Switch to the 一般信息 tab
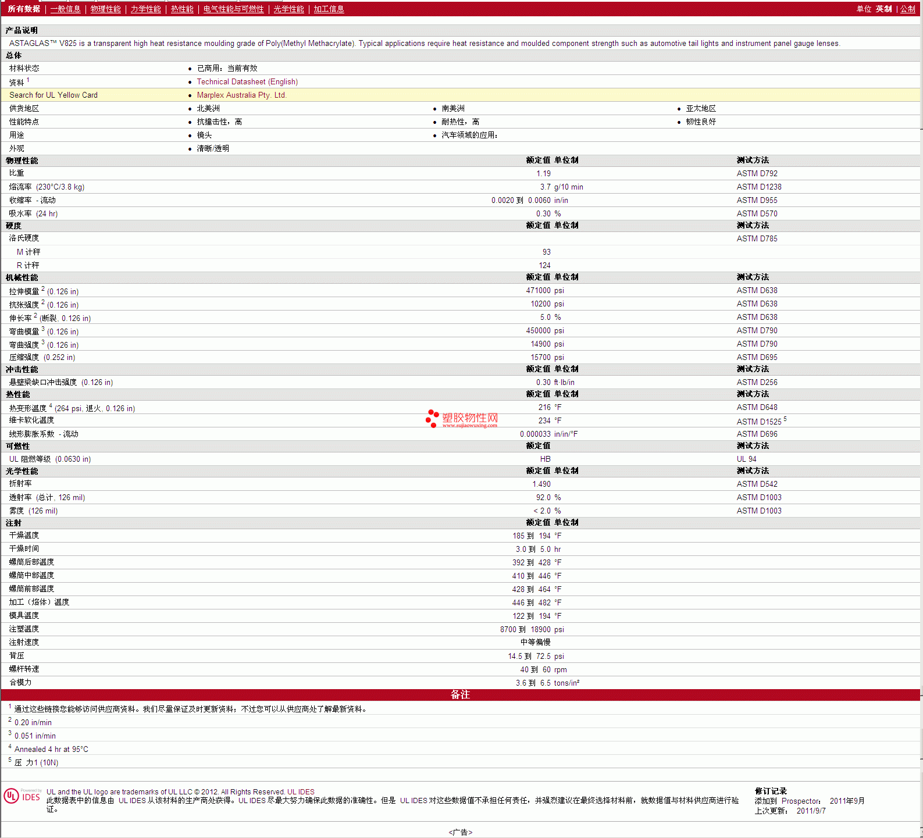 point(65,9)
